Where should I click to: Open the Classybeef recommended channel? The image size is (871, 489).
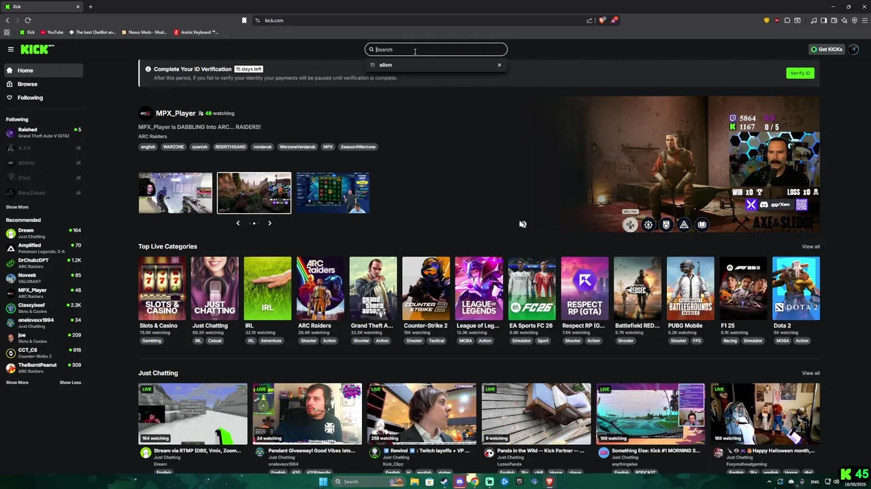point(42,308)
